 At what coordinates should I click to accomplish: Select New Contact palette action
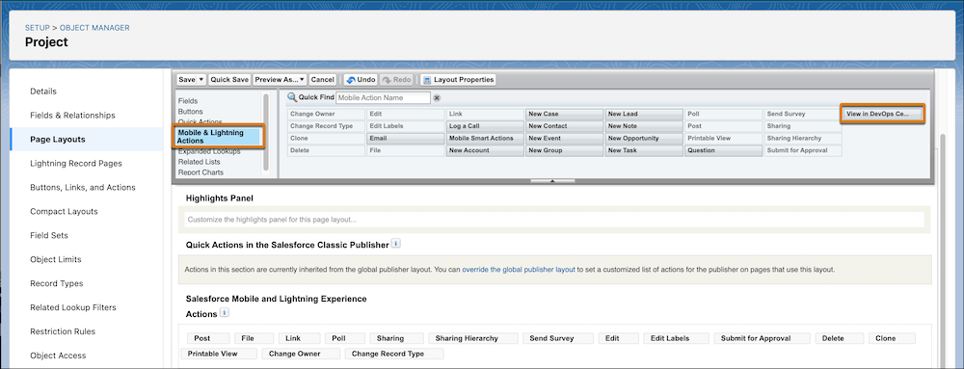pyautogui.click(x=564, y=126)
